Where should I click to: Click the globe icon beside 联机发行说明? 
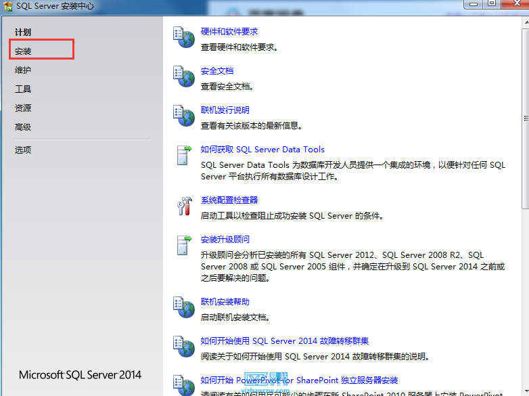184,116
